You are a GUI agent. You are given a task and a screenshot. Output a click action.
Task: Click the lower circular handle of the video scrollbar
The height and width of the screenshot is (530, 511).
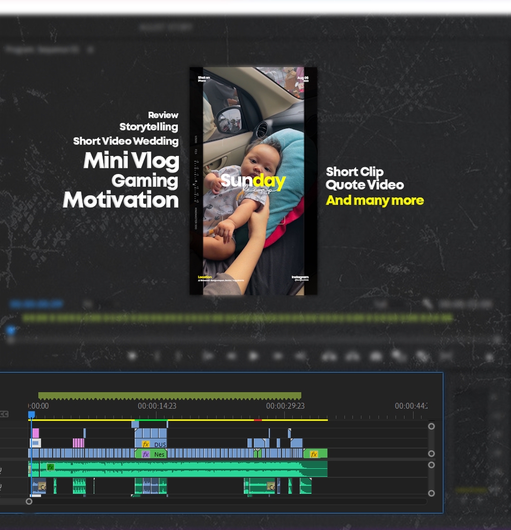coord(431,454)
